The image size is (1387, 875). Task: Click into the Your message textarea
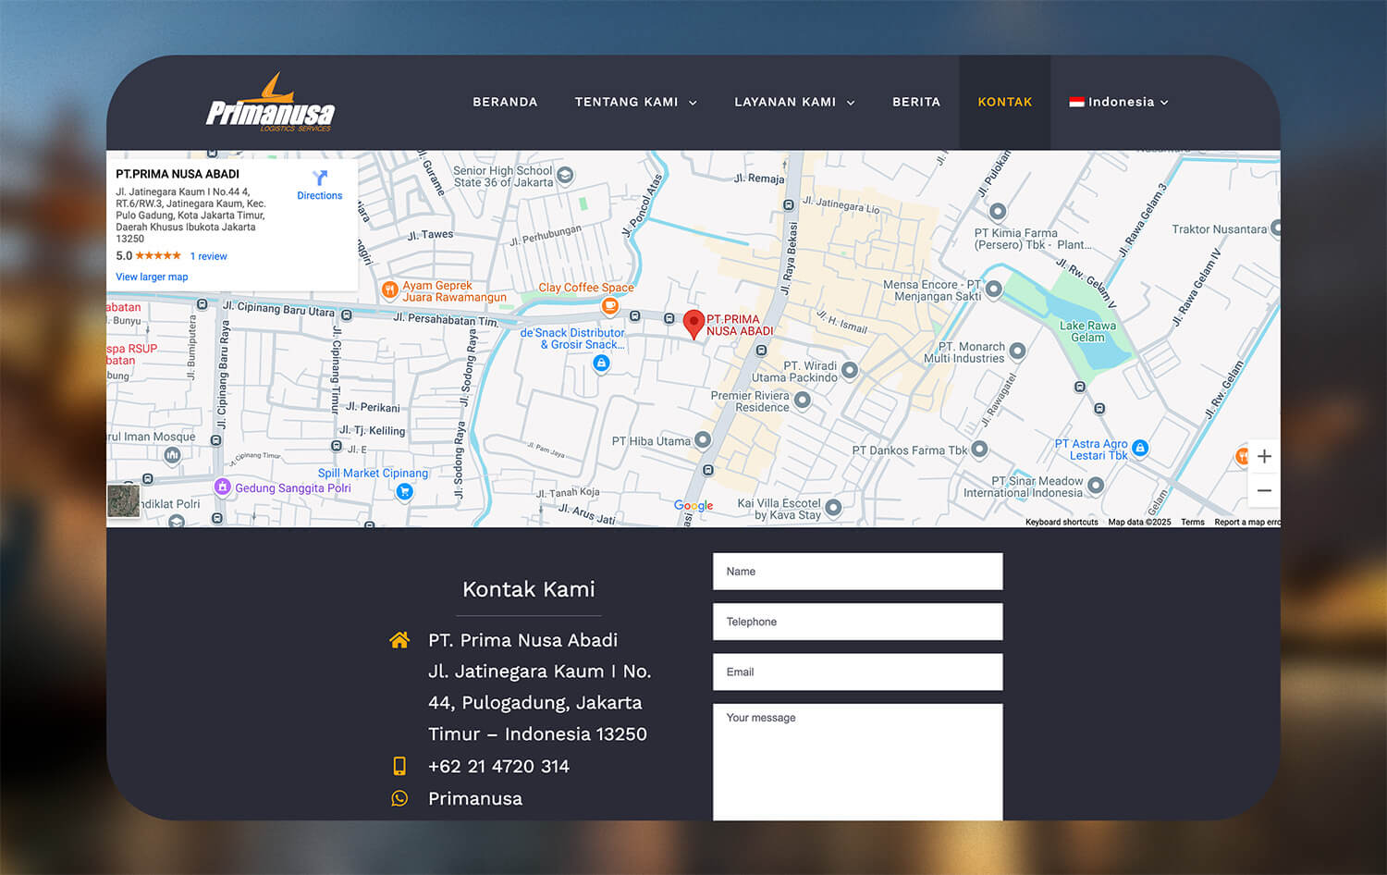point(858,762)
